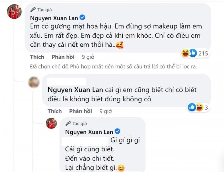Click Thích under the second comment

[x=55, y=111]
